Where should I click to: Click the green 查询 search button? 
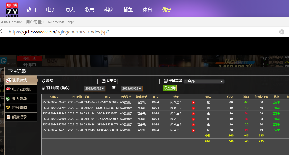[x=170, y=88]
